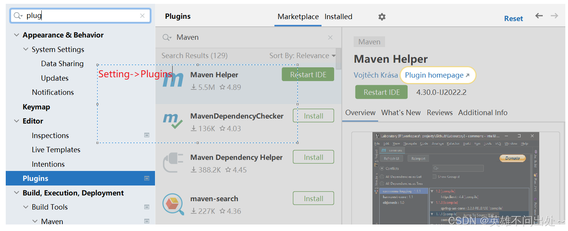Switch to the Installed tab

point(338,17)
